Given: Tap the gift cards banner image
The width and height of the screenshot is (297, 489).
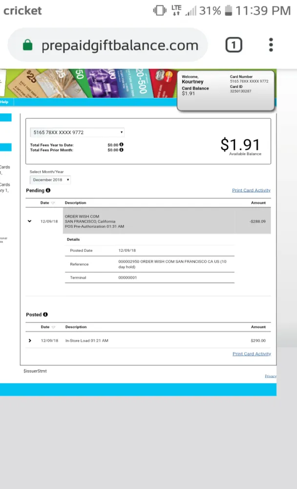Looking at the screenshot, I should click(x=89, y=83).
